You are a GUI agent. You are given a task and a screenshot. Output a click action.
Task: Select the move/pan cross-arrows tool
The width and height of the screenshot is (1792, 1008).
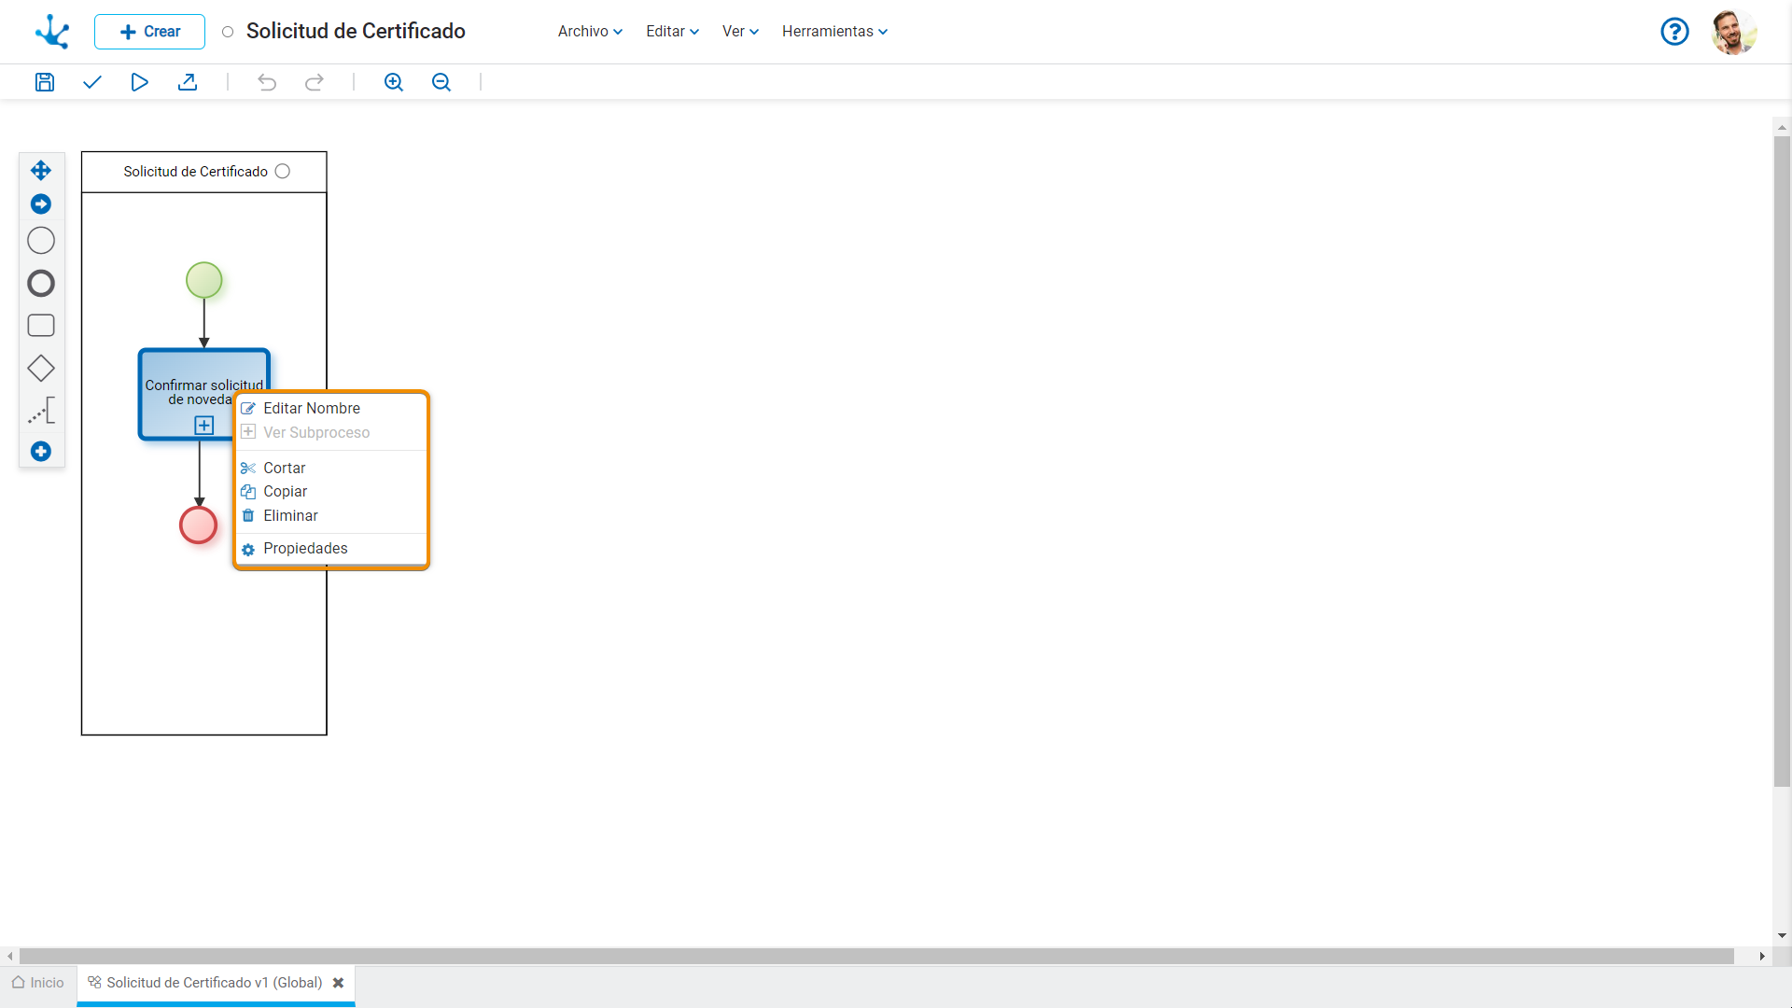pos(41,171)
